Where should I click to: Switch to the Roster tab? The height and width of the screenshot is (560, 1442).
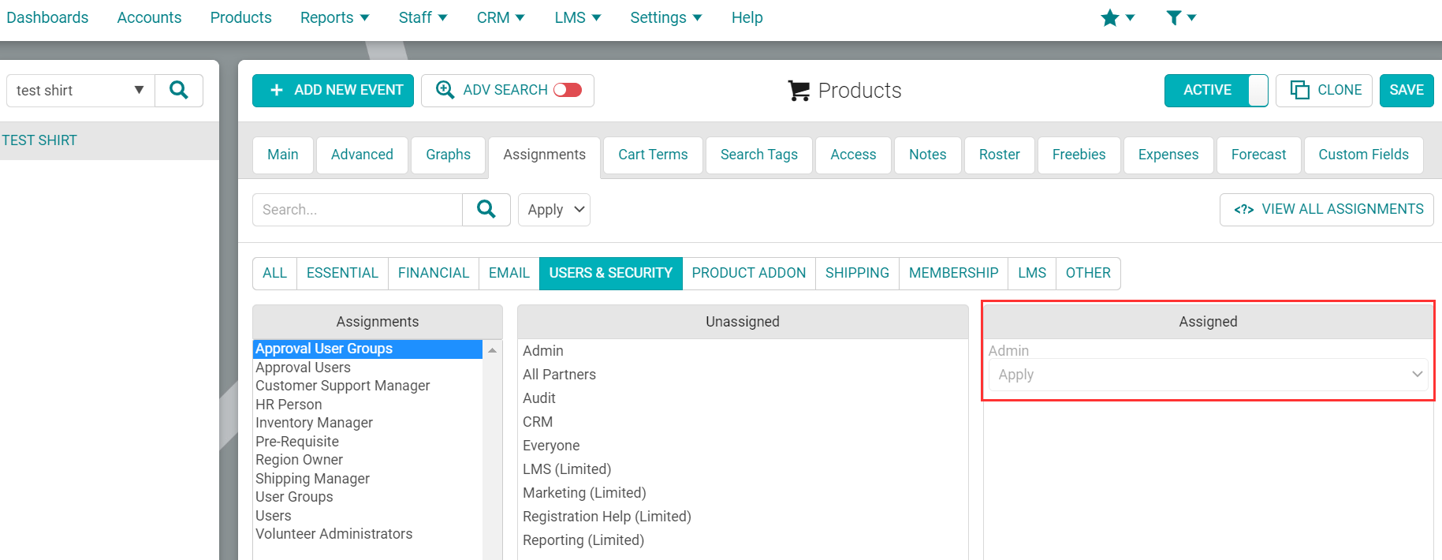point(1000,155)
